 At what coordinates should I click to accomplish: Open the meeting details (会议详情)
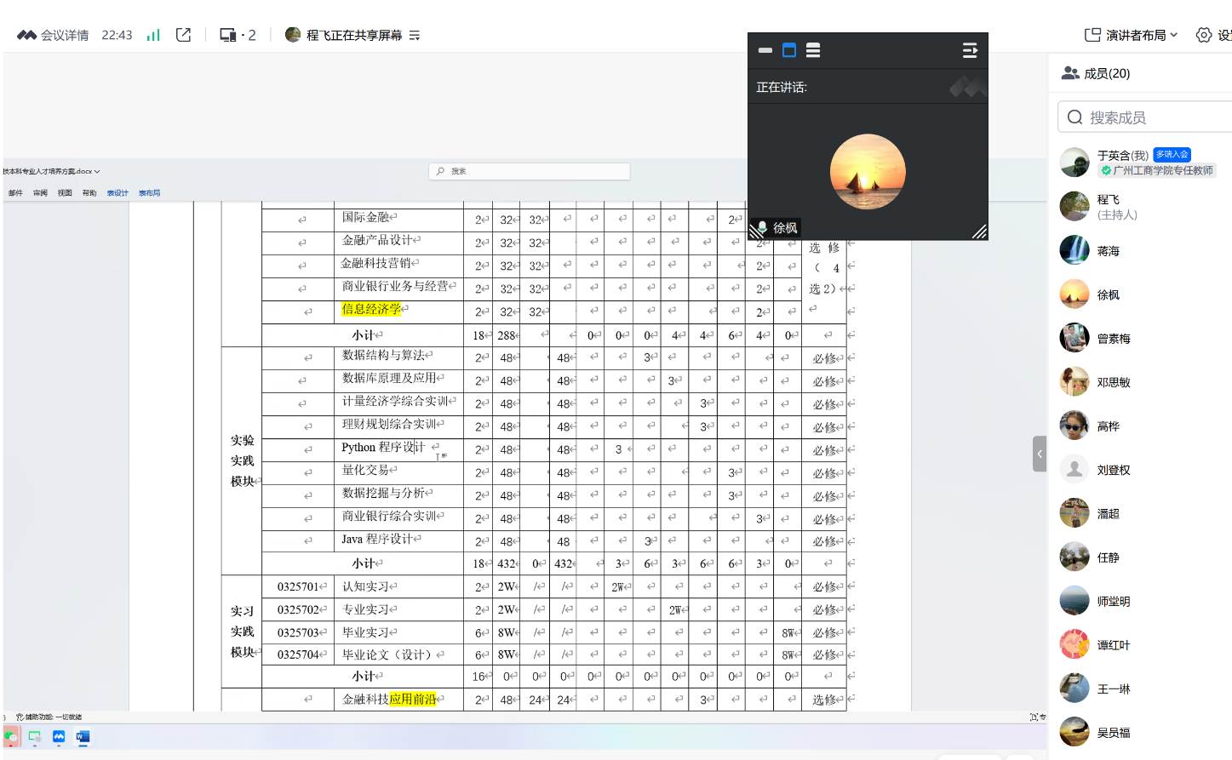53,35
